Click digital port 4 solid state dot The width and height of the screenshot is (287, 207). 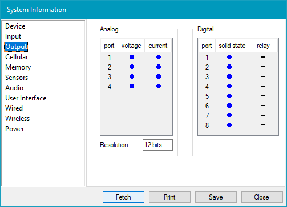(229, 86)
